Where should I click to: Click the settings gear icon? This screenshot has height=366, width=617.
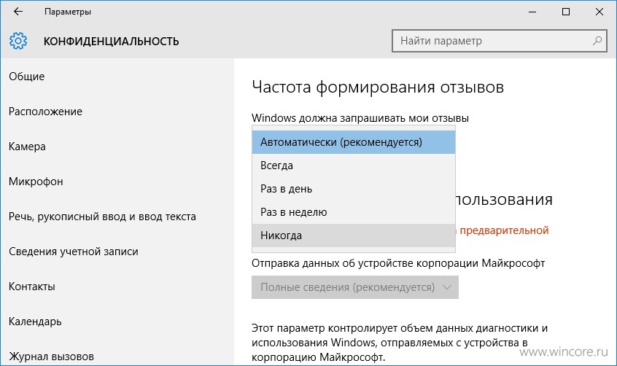click(x=18, y=41)
